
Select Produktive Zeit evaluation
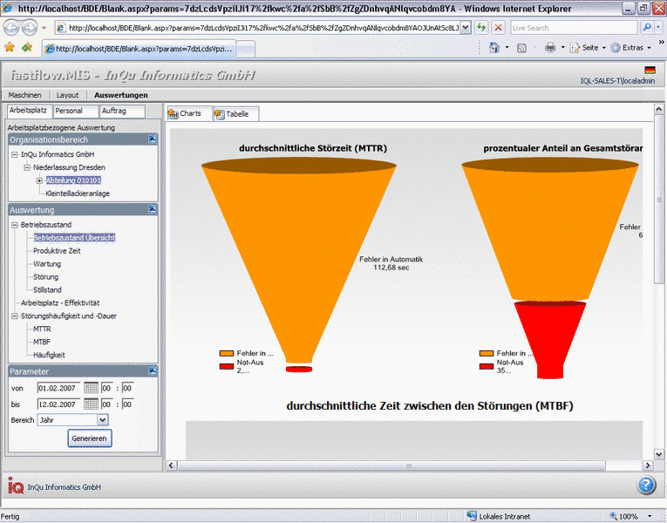[57, 251]
